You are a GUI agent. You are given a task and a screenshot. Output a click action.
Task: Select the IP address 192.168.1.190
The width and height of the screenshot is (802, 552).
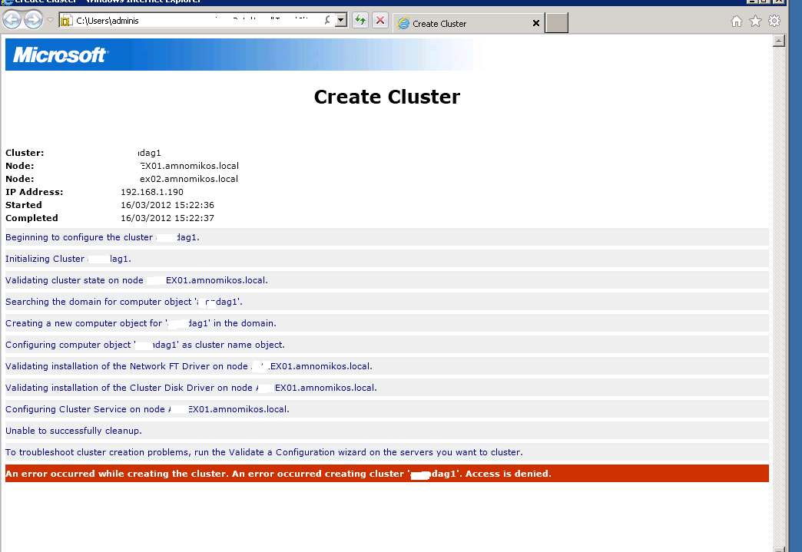point(152,192)
